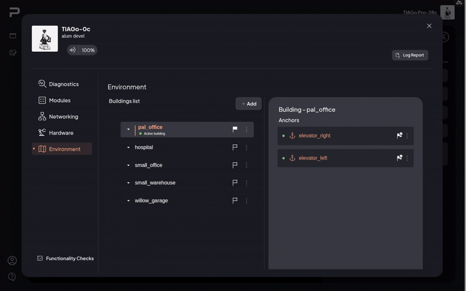The height and width of the screenshot is (291, 466).
Task: Open more options for hospital
Action: [x=246, y=147]
